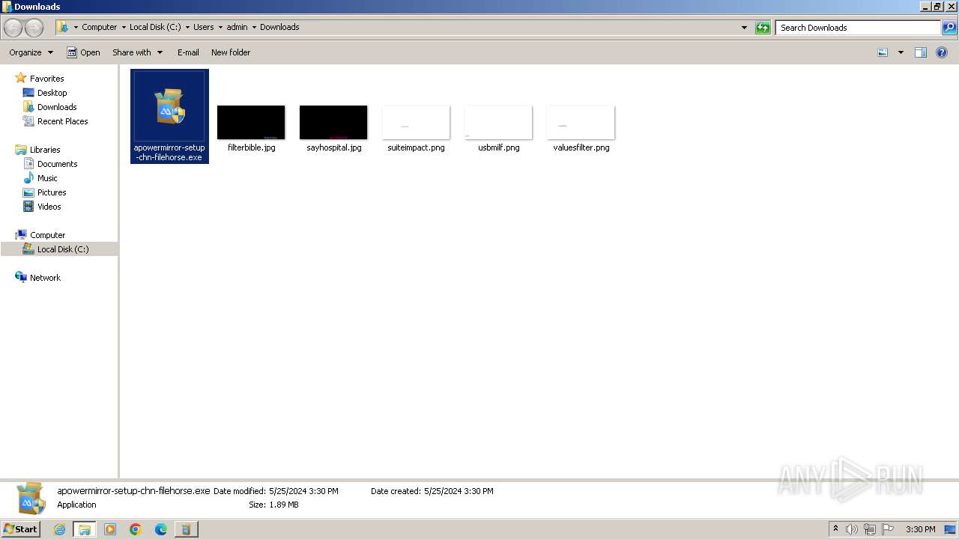Click Date modified value in details pane
The height and width of the screenshot is (539, 959).
(x=303, y=491)
